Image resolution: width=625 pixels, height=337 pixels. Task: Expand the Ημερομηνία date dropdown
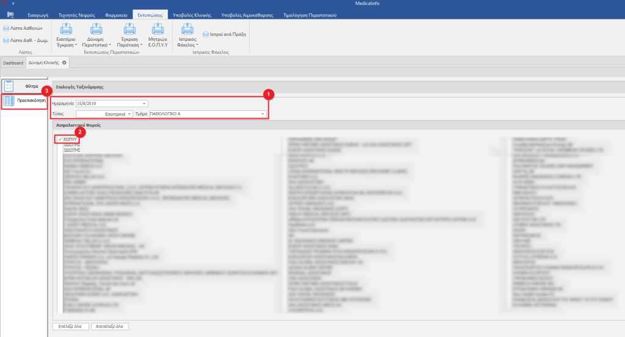pyautogui.click(x=144, y=104)
